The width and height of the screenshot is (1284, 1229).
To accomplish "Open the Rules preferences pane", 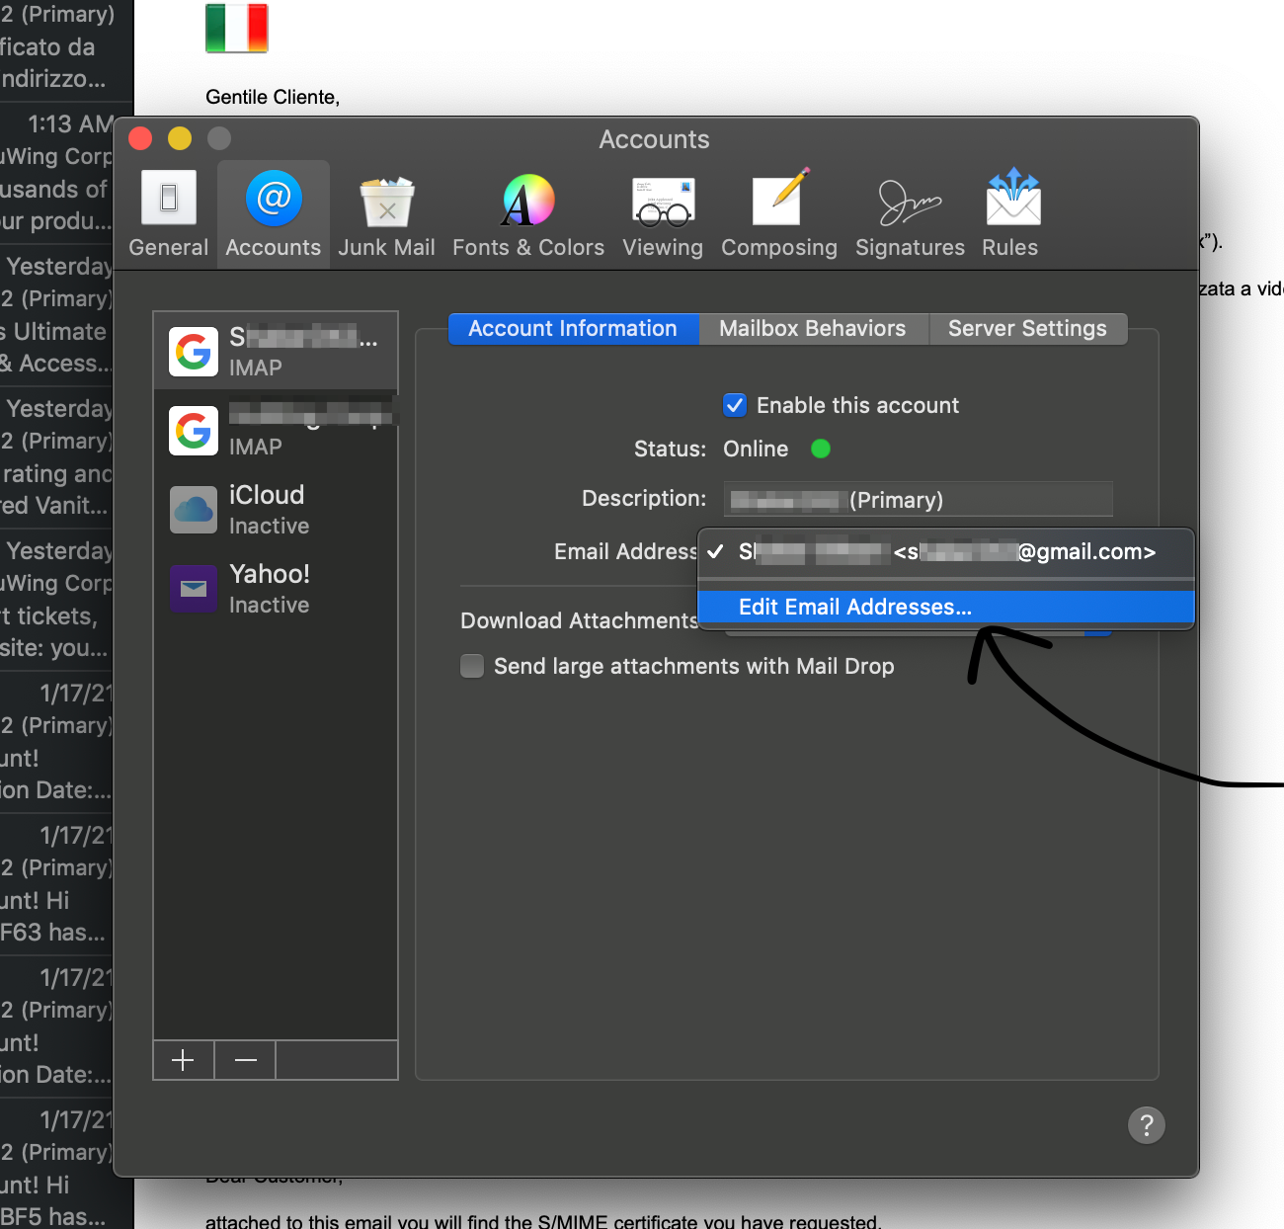I will 1010,214.
